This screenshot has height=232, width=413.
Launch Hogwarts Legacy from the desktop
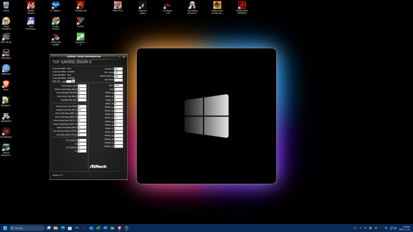tap(142, 6)
